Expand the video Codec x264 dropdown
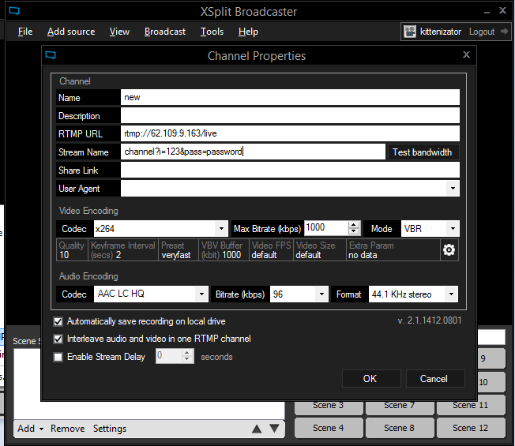The width and height of the screenshot is (515, 446). [222, 229]
